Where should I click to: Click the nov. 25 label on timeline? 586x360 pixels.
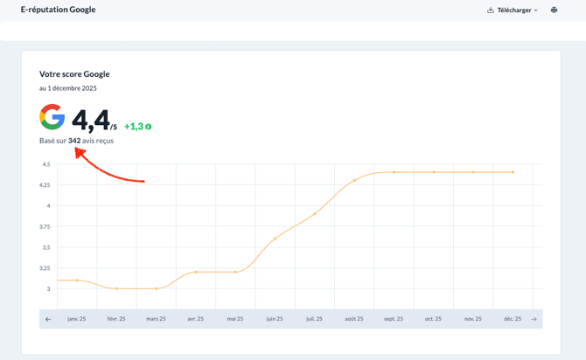tap(473, 319)
